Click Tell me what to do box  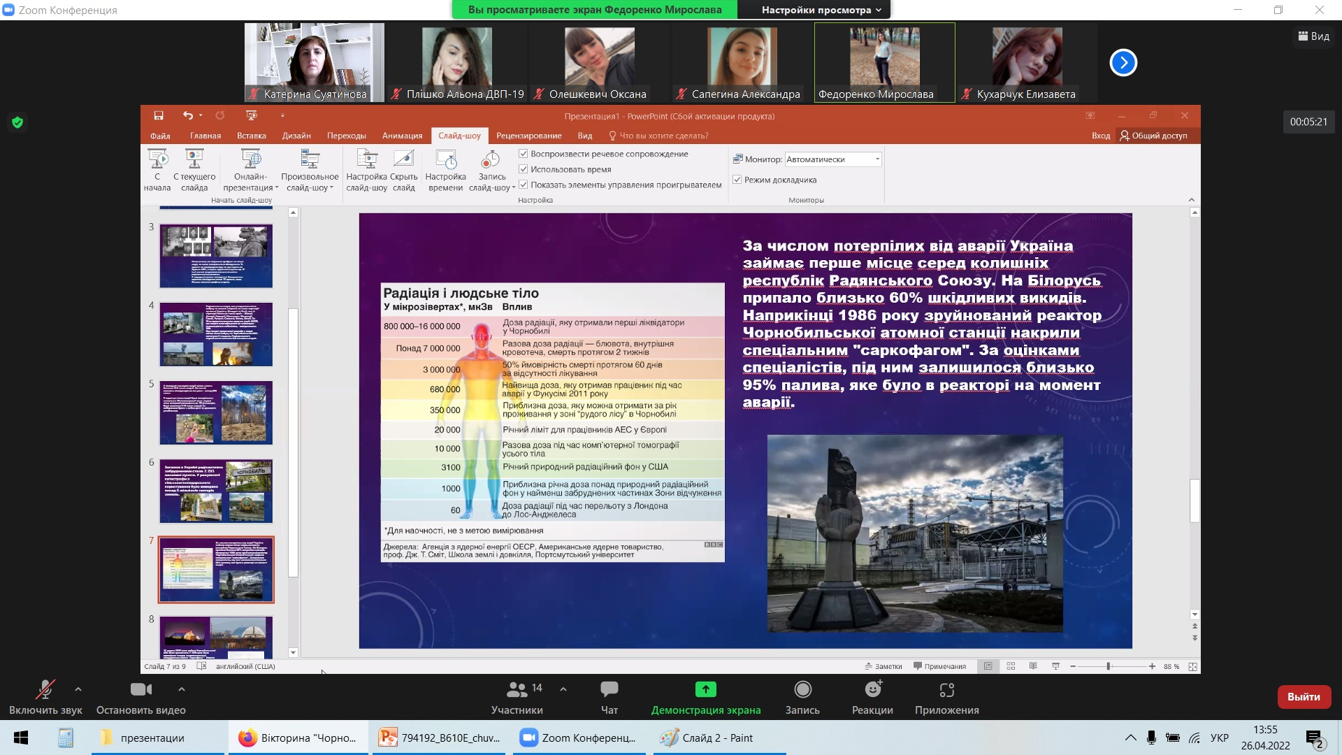[x=659, y=136]
